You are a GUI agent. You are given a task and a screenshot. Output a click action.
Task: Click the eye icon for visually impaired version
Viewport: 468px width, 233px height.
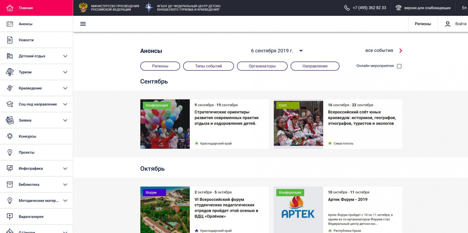[398, 8]
